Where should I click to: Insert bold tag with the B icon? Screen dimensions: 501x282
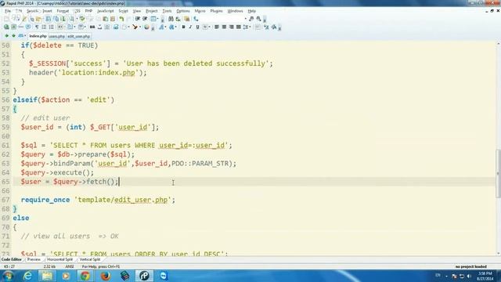(x=183, y=27)
